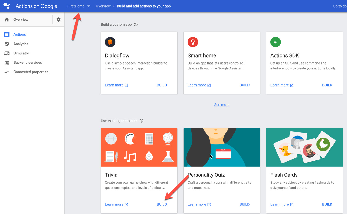Screen dimensions: 347x214
Task: Click external link icon beside Flash Cards Learn more
Action: point(292,205)
